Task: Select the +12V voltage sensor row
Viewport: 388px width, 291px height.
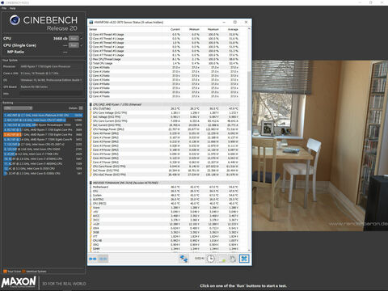Action: [x=164, y=224]
